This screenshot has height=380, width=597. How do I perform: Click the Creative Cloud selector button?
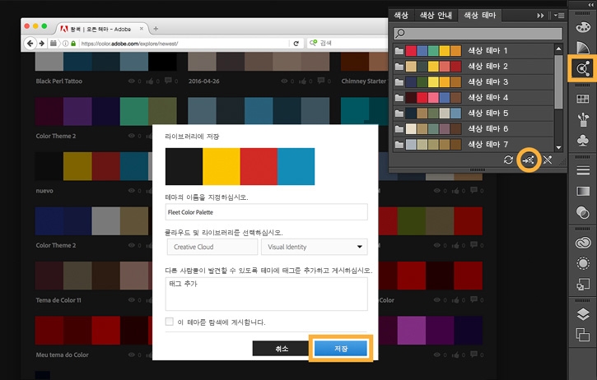pos(212,247)
